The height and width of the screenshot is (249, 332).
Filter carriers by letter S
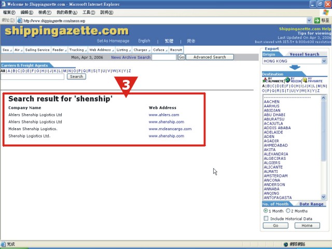pyautogui.click(x=94, y=71)
